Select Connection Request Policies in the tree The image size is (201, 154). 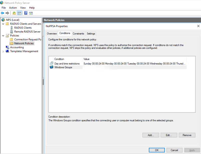(x=27, y=39)
